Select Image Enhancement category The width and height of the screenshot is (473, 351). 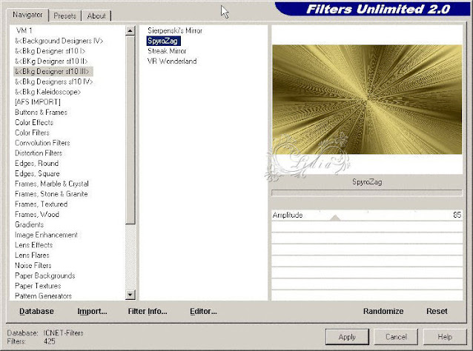(46, 235)
